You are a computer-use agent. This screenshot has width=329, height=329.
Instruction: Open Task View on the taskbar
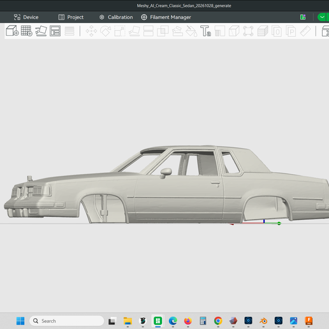click(112, 321)
